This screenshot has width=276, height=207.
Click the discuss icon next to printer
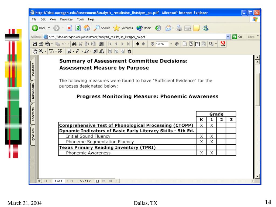[x=188, y=28]
